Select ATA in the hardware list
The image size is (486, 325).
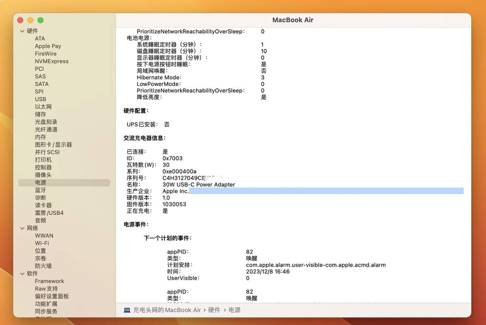click(x=40, y=38)
